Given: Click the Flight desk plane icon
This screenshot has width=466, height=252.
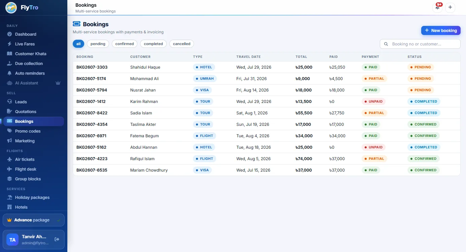Looking at the screenshot, I should coord(9,169).
